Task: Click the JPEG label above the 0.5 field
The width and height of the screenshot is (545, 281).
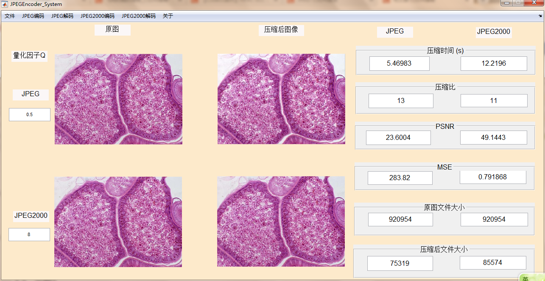Action: (31, 95)
